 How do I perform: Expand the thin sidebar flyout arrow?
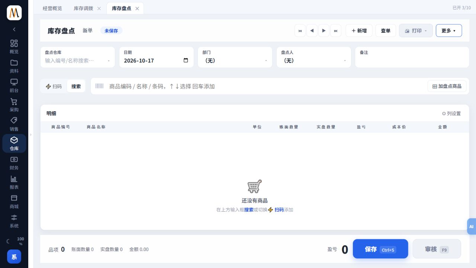tap(31, 135)
